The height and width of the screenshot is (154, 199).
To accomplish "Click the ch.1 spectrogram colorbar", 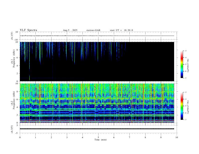I will (x=182, y=64).
